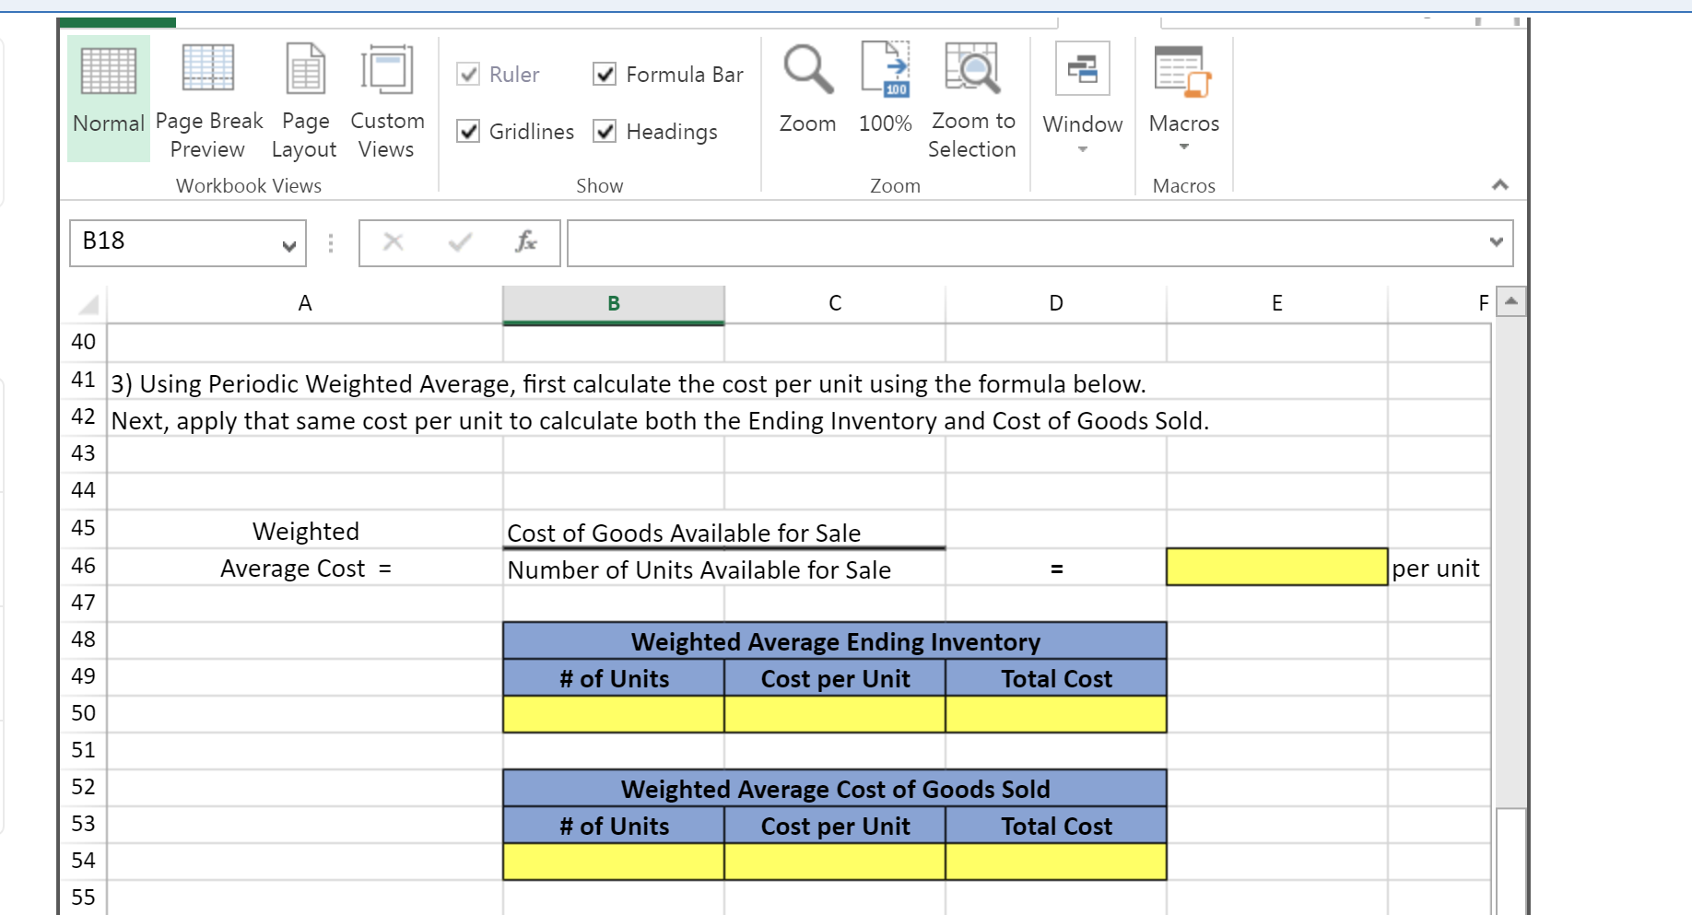The width and height of the screenshot is (1692, 915).
Task: Select row 41 instruction text
Action: click(x=629, y=383)
